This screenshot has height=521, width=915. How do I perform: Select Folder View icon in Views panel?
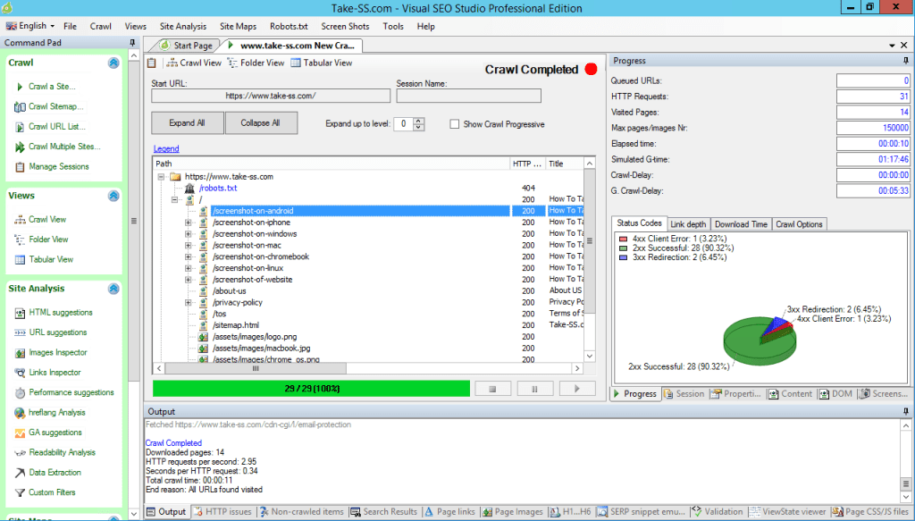(20, 239)
